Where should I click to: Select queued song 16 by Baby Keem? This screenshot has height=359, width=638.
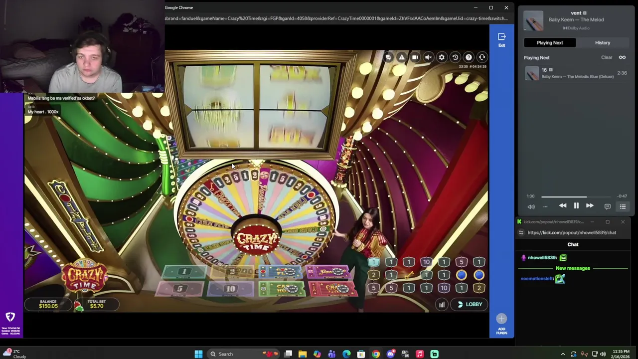[576, 73]
